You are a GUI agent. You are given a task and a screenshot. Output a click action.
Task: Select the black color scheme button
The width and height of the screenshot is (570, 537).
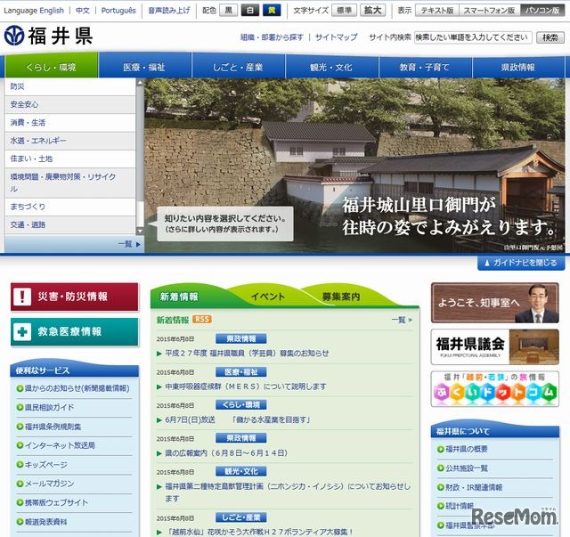230,11
